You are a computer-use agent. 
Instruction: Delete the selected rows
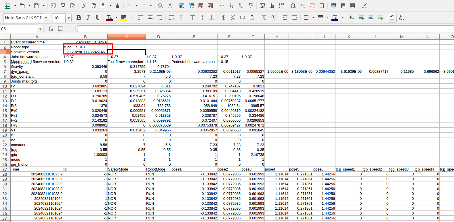201,6
